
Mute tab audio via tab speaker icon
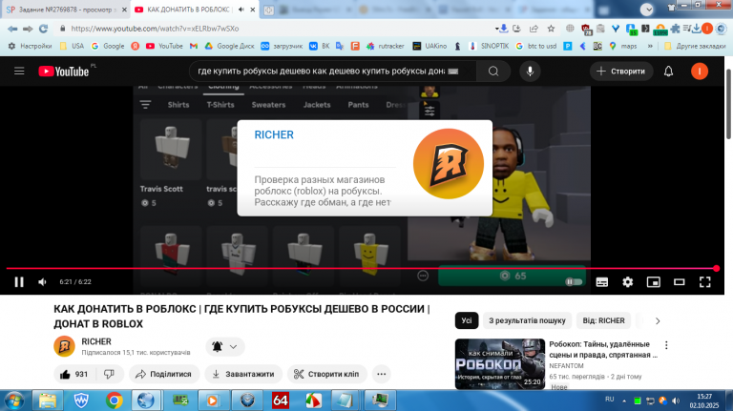(x=241, y=10)
